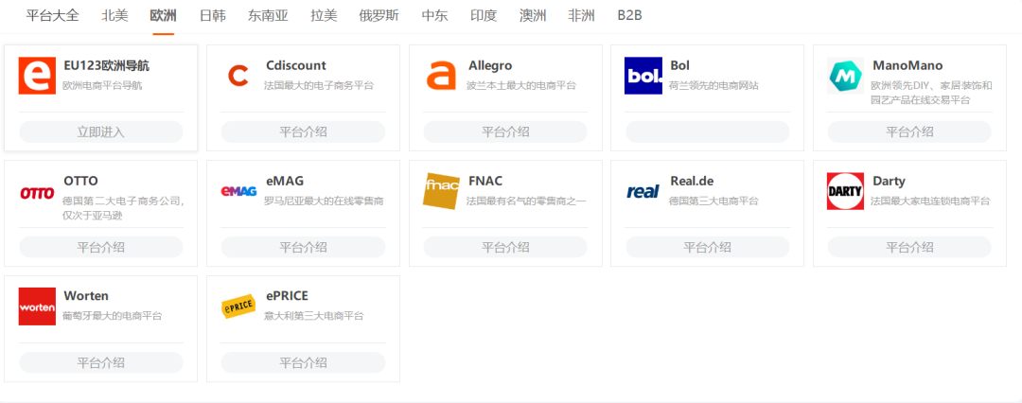Click the DARTY red logo
This screenshot has width=1022, height=403.
(845, 192)
